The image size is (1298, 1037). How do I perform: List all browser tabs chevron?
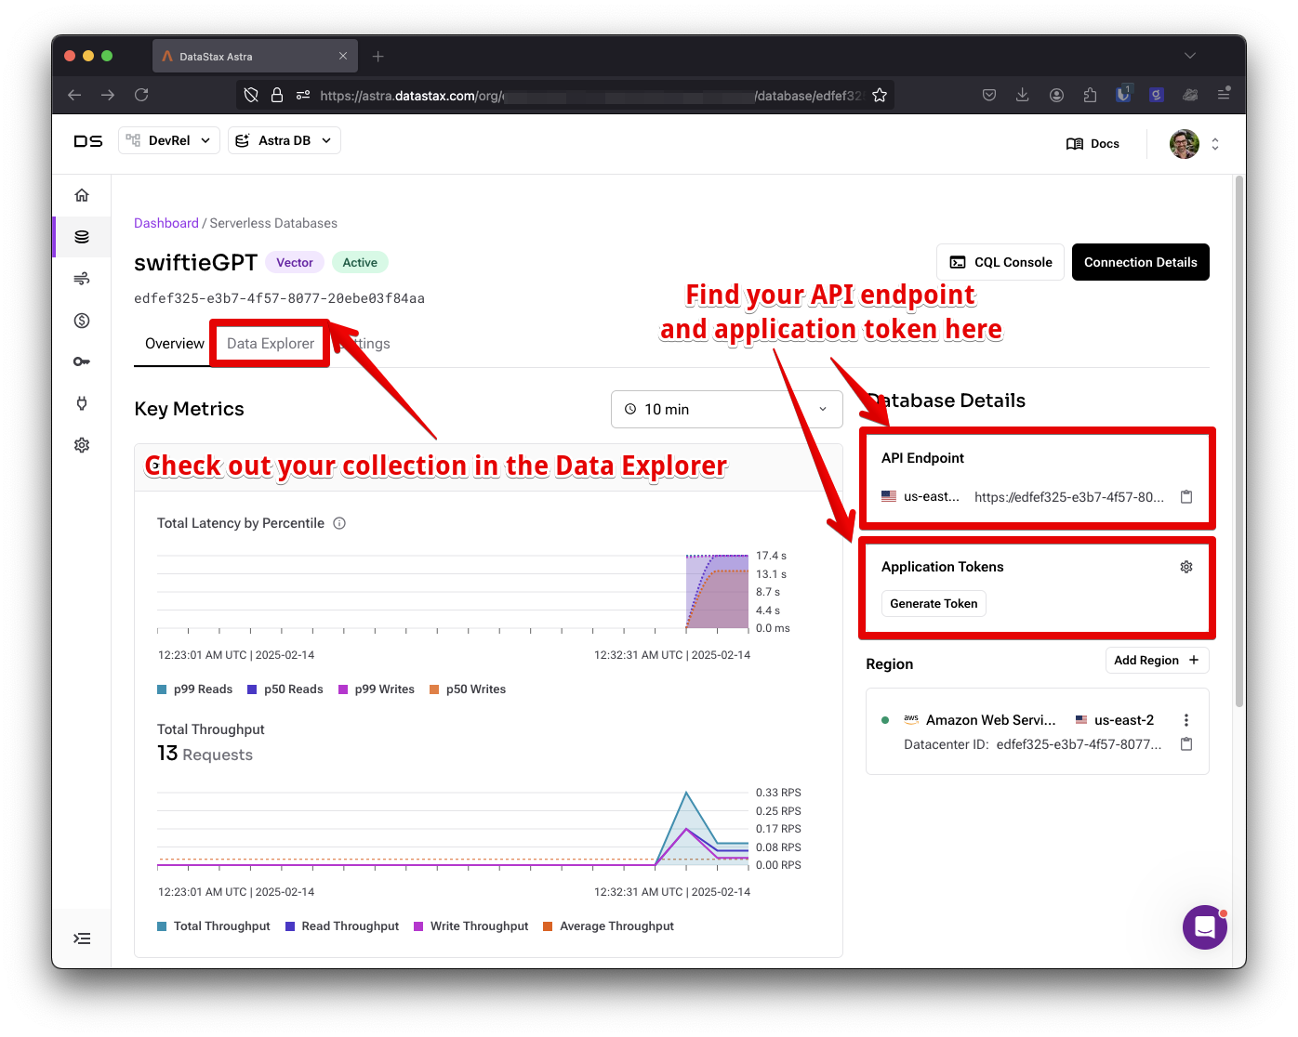pyautogui.click(x=1190, y=56)
